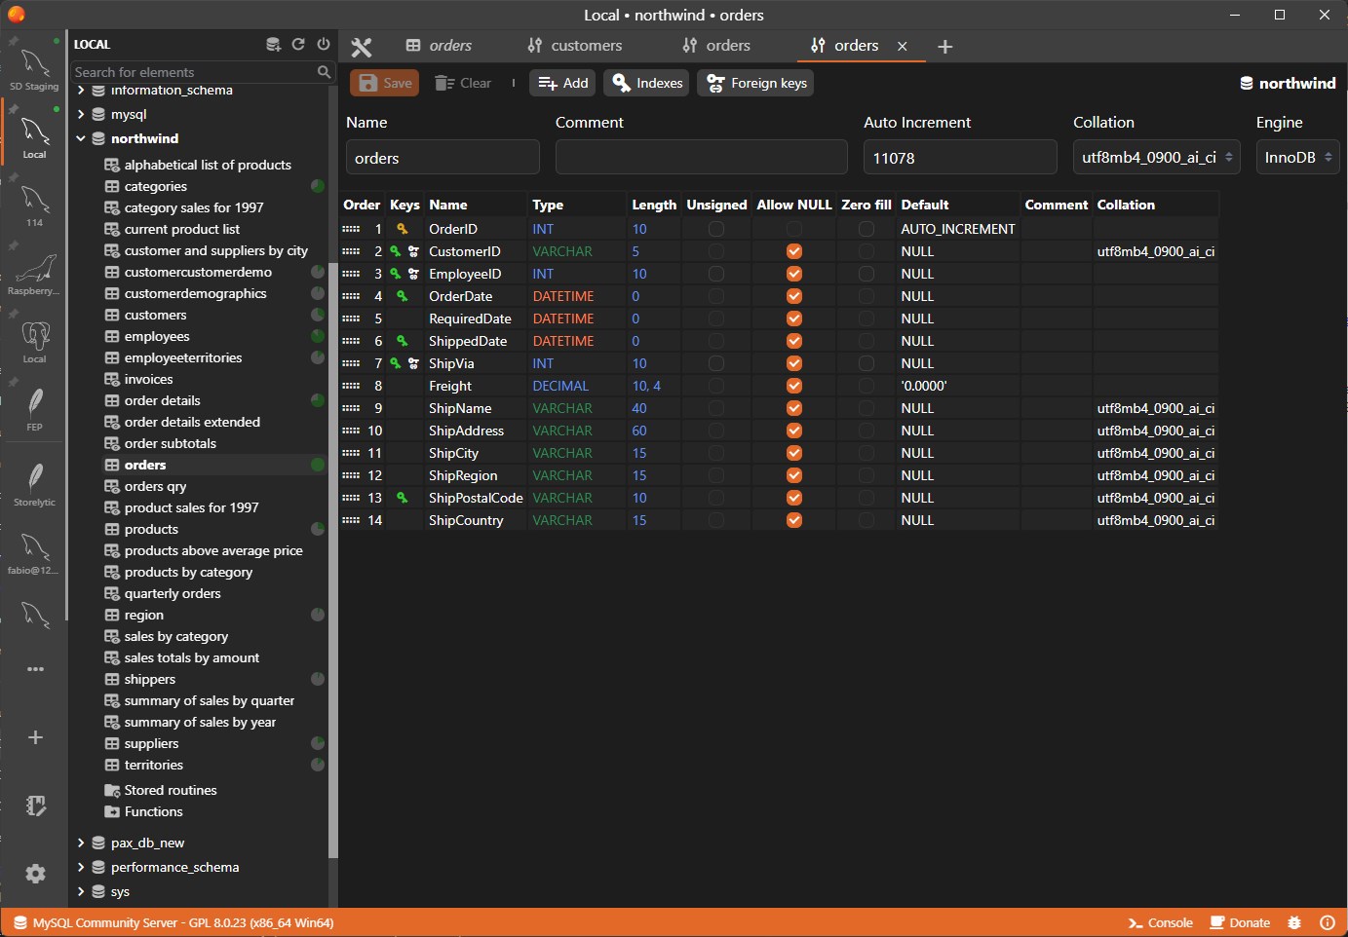
Task: Click the add connection plus icon in sidebar
Action: (x=35, y=737)
